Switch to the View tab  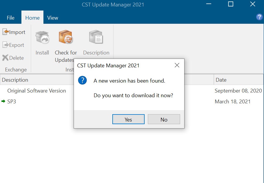tap(53, 18)
